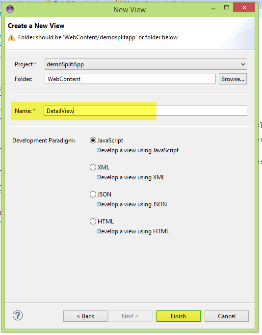Image resolution: width=262 pixels, height=335 pixels.
Task: Minimize the New View dialog
Action: click(213, 9)
